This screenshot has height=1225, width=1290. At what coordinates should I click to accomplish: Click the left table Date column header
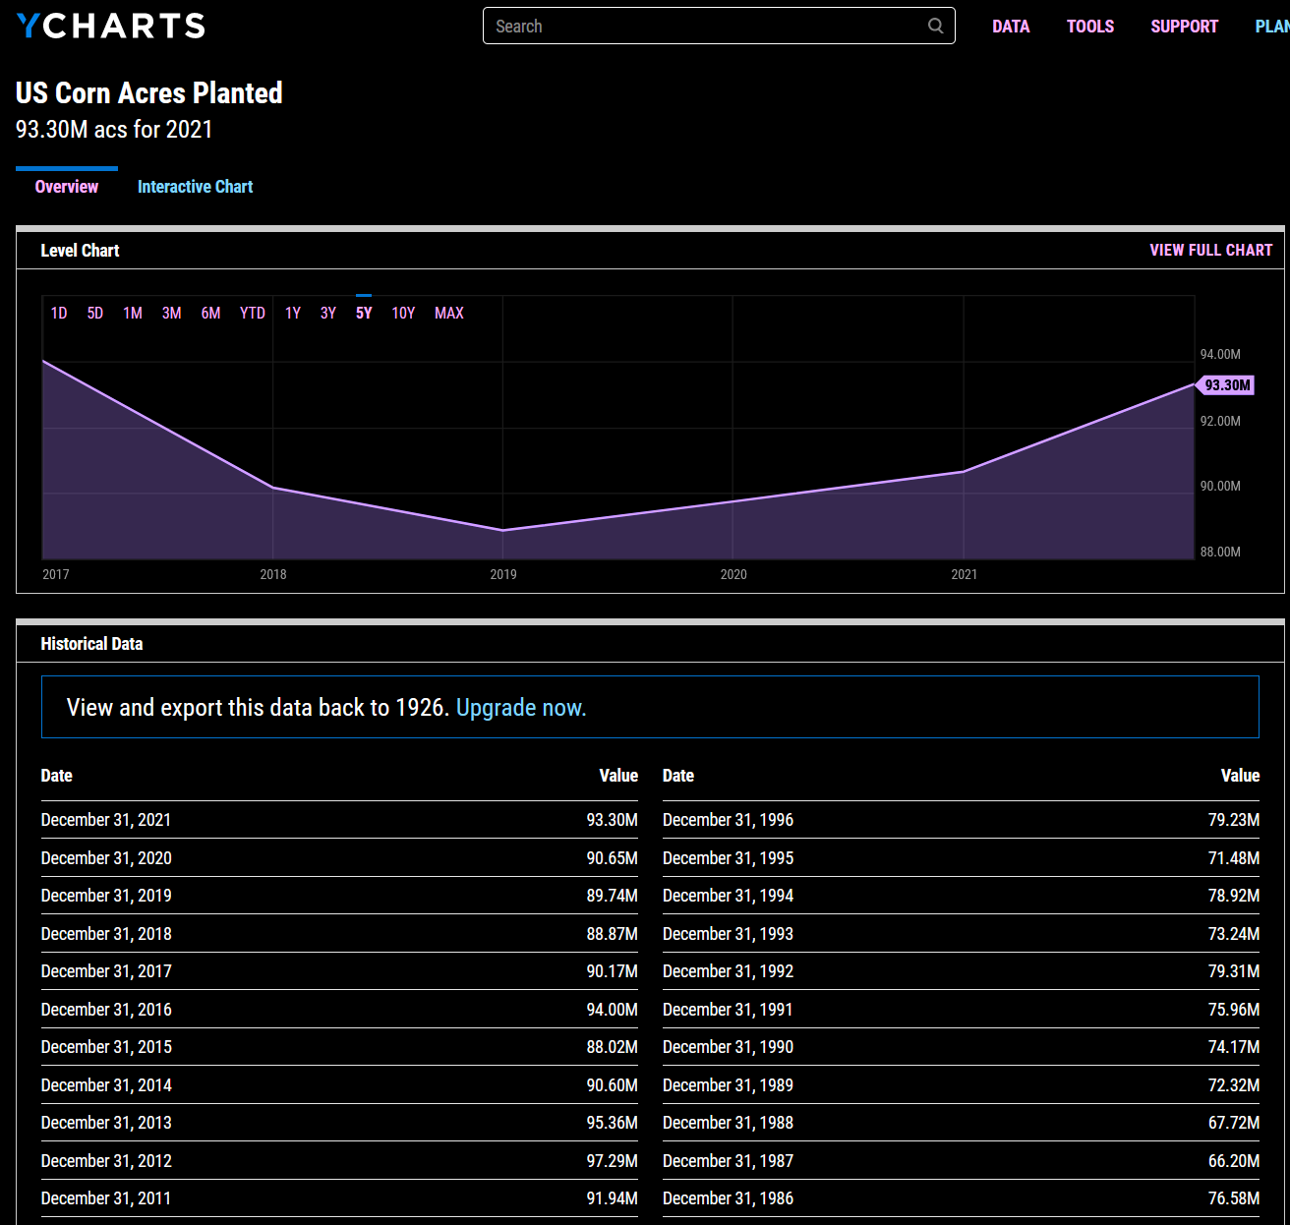[x=56, y=776]
